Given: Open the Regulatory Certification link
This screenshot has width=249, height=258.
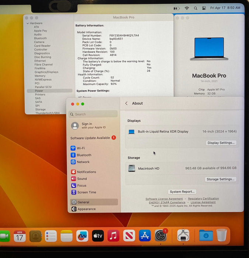Looking at the screenshot, I should tap(203, 199).
